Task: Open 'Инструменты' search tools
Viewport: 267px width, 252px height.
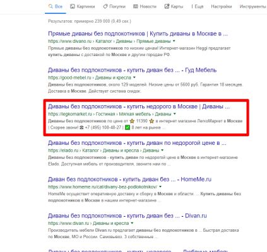Action: pos(252,6)
